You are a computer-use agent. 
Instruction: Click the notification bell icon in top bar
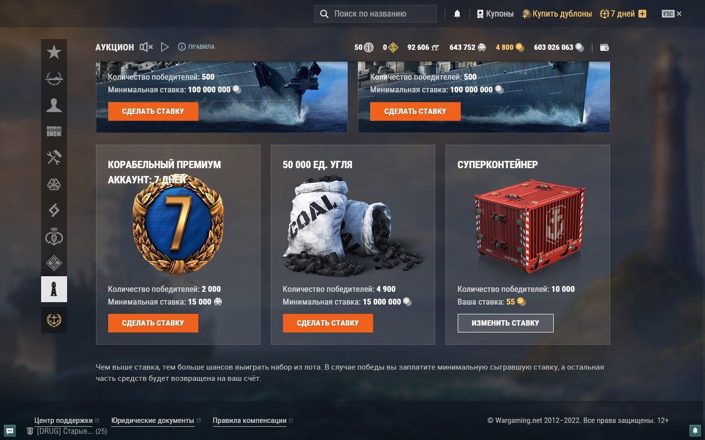tap(457, 14)
